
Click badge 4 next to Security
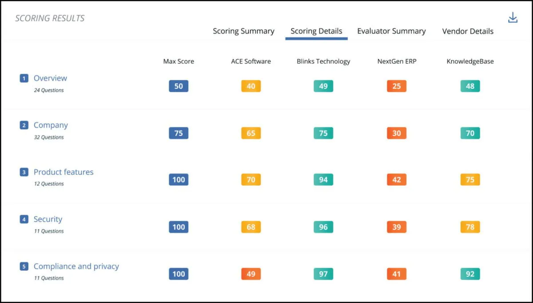(x=24, y=219)
